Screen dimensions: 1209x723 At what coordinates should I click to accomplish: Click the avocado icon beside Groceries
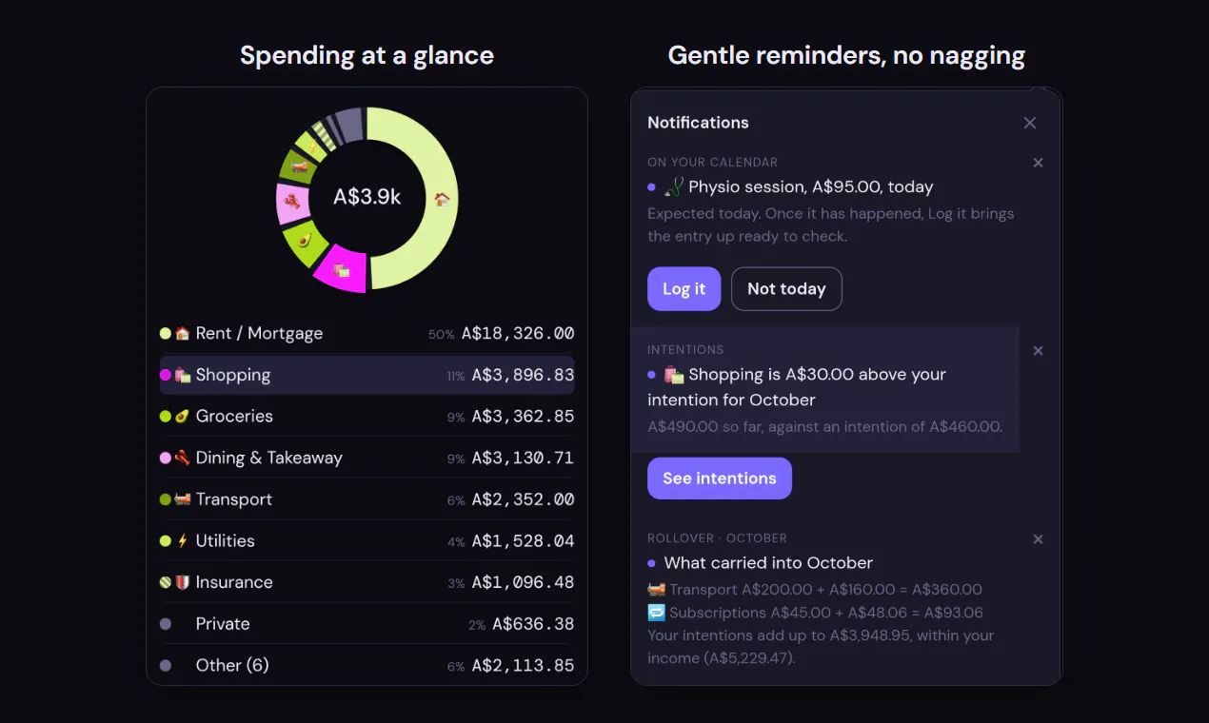182,417
